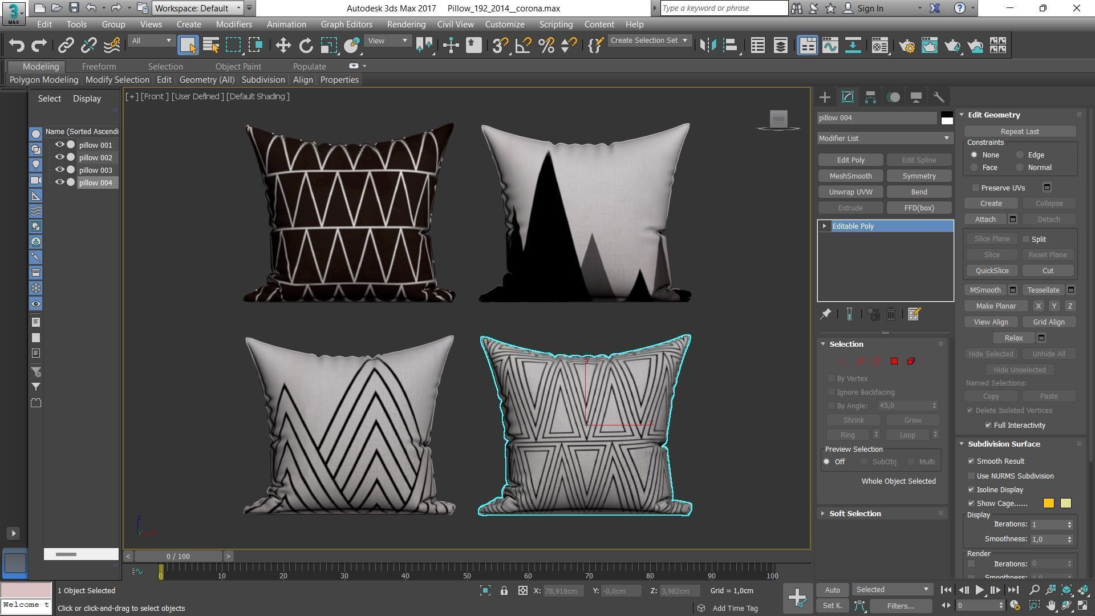Open Configure Modifier Sets icon
Viewport: 1095px width, 616px height.
point(914,314)
